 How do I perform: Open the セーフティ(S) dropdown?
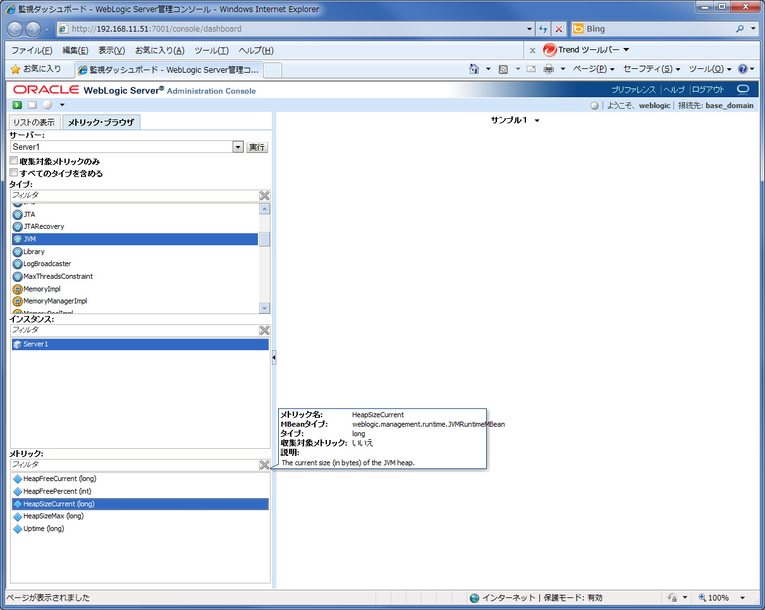coord(652,69)
